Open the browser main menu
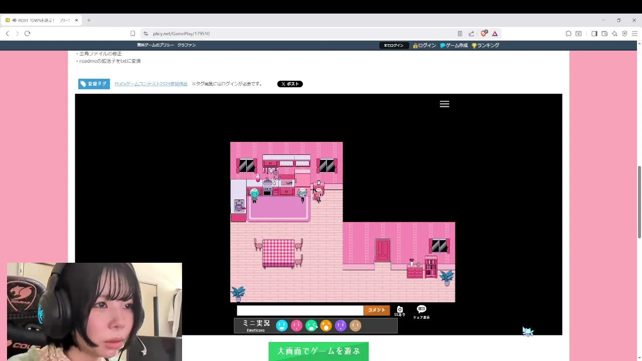Screen dimensions: 642x361 (x=634, y=34)
